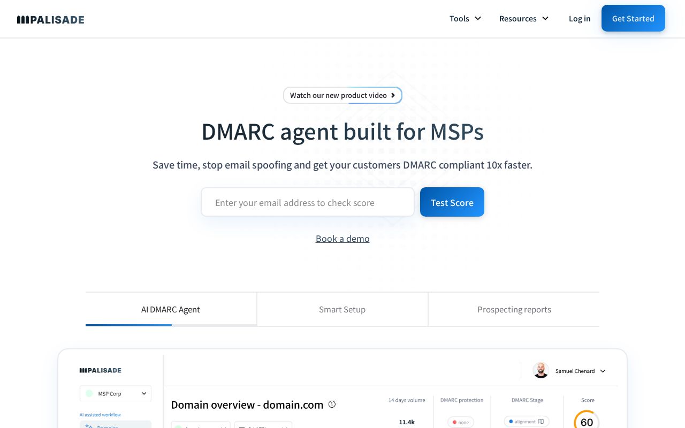685x428 pixels.
Task: Select the AI DMARC Agent tab
Action: pos(170,309)
